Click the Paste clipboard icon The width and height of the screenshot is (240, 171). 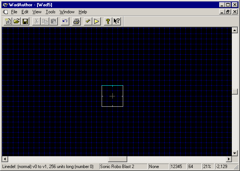click(x=53, y=21)
